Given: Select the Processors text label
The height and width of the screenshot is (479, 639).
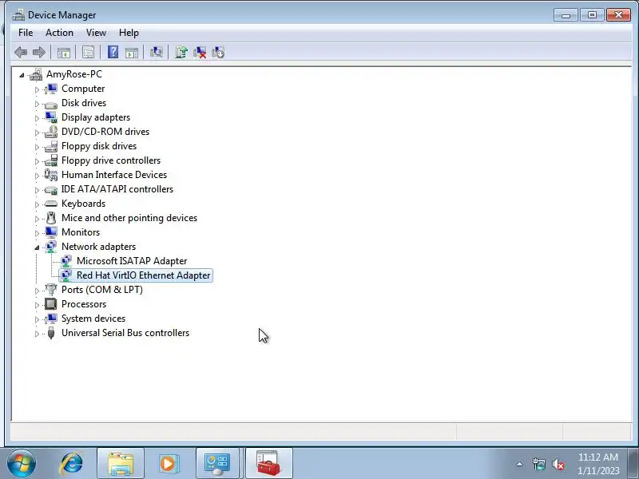Looking at the screenshot, I should [84, 304].
